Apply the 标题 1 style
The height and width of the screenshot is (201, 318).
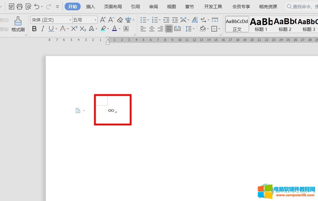[261, 24]
